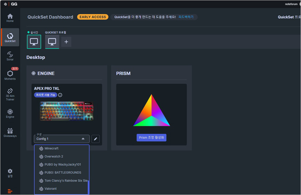The height and width of the screenshot is (195, 301).
Task: Choose Minecraft config from list
Action: (x=62, y=149)
